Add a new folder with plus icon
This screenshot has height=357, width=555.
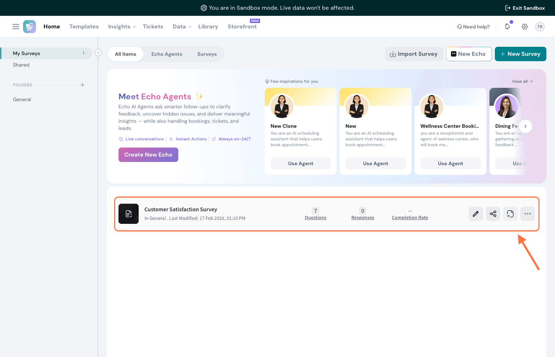82,85
